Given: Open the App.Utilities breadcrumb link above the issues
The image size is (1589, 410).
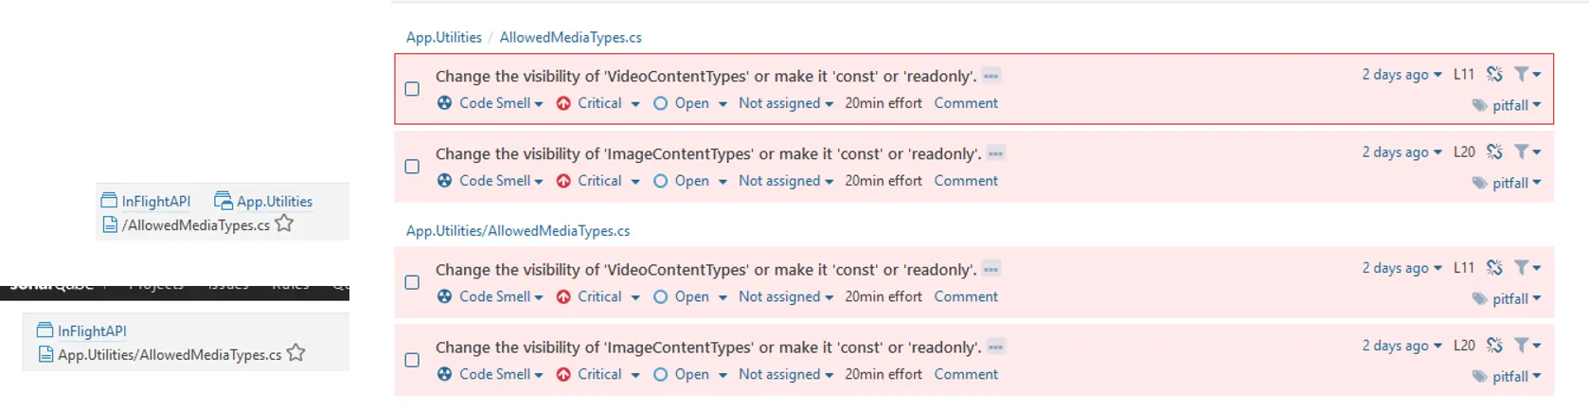Looking at the screenshot, I should (444, 37).
